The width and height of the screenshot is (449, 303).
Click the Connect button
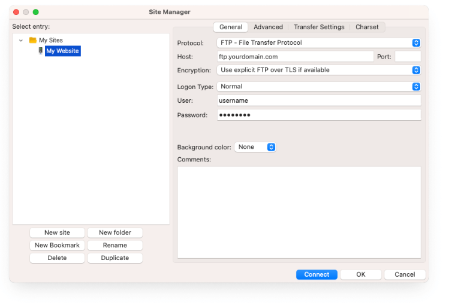tap(317, 274)
